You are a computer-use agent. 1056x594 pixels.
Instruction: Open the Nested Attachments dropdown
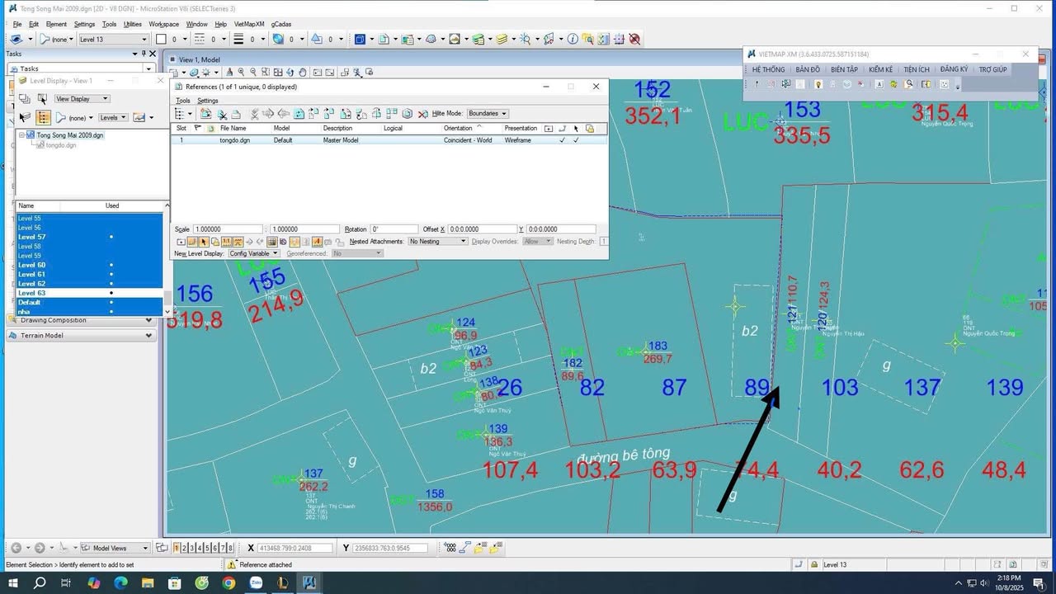pyautogui.click(x=437, y=241)
